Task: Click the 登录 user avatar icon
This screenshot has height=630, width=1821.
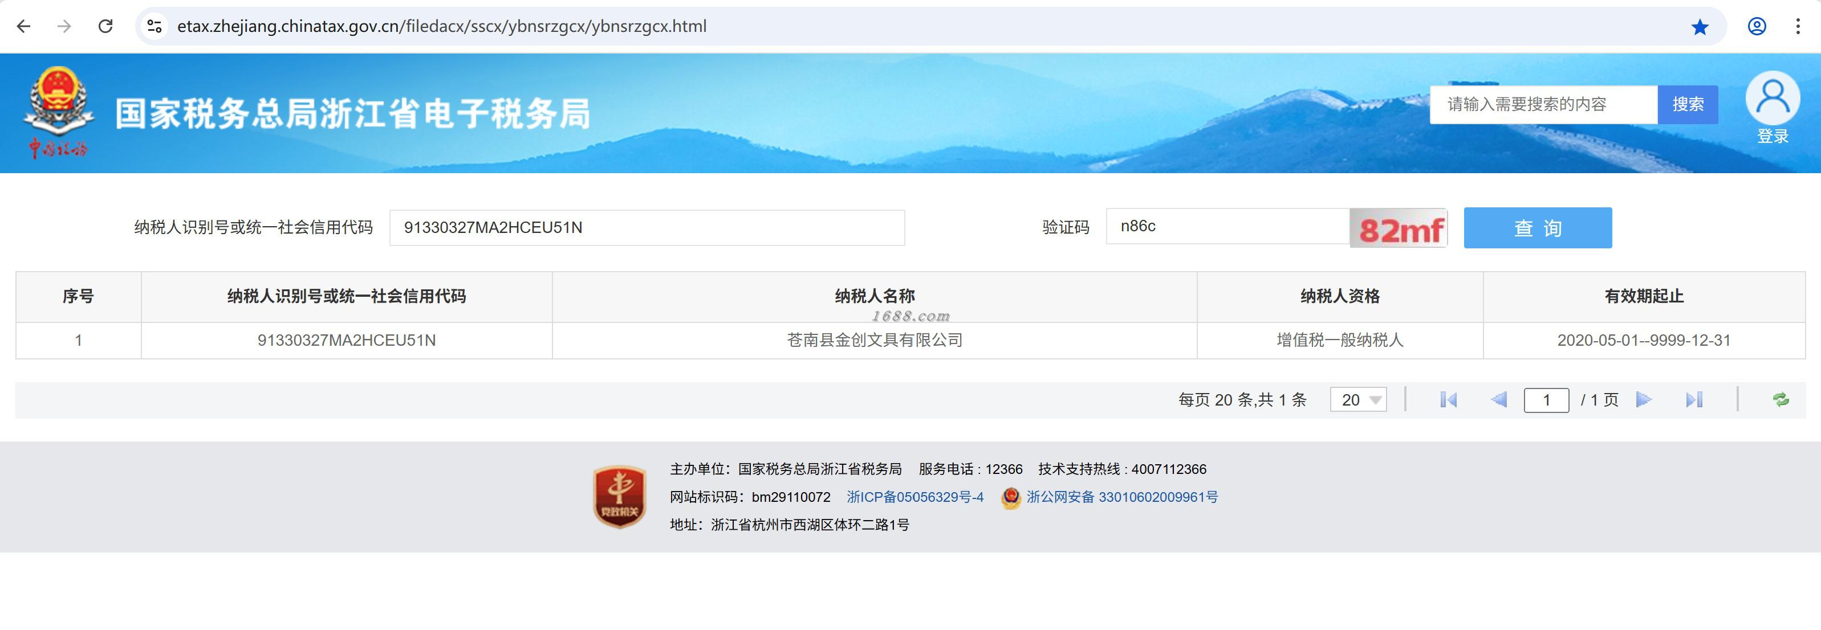Action: [1772, 98]
